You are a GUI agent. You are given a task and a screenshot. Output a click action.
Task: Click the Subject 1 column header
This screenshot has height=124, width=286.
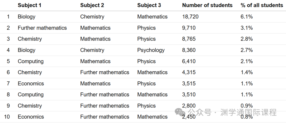pyautogui.click(x=30, y=5)
